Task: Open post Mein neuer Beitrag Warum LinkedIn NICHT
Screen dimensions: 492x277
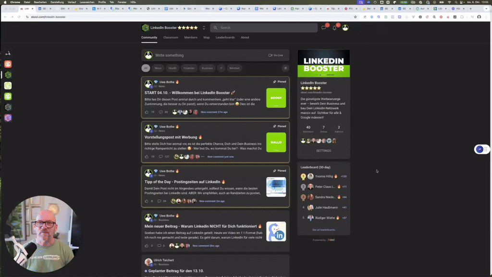Action: [203, 227]
